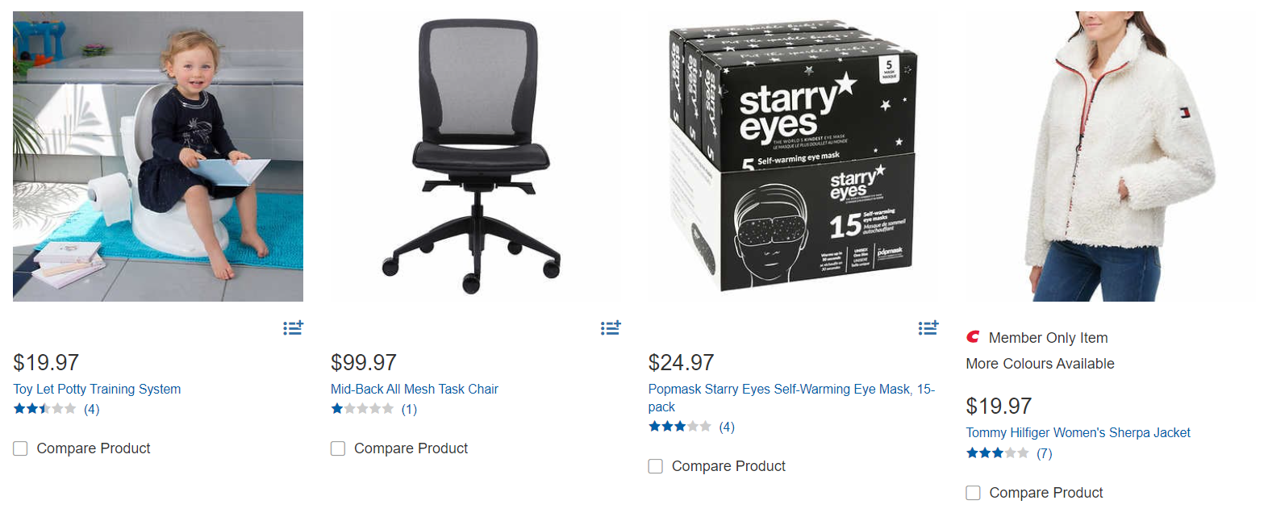Click the red Member Only Item icon
This screenshot has height=517, width=1268.
973,337
